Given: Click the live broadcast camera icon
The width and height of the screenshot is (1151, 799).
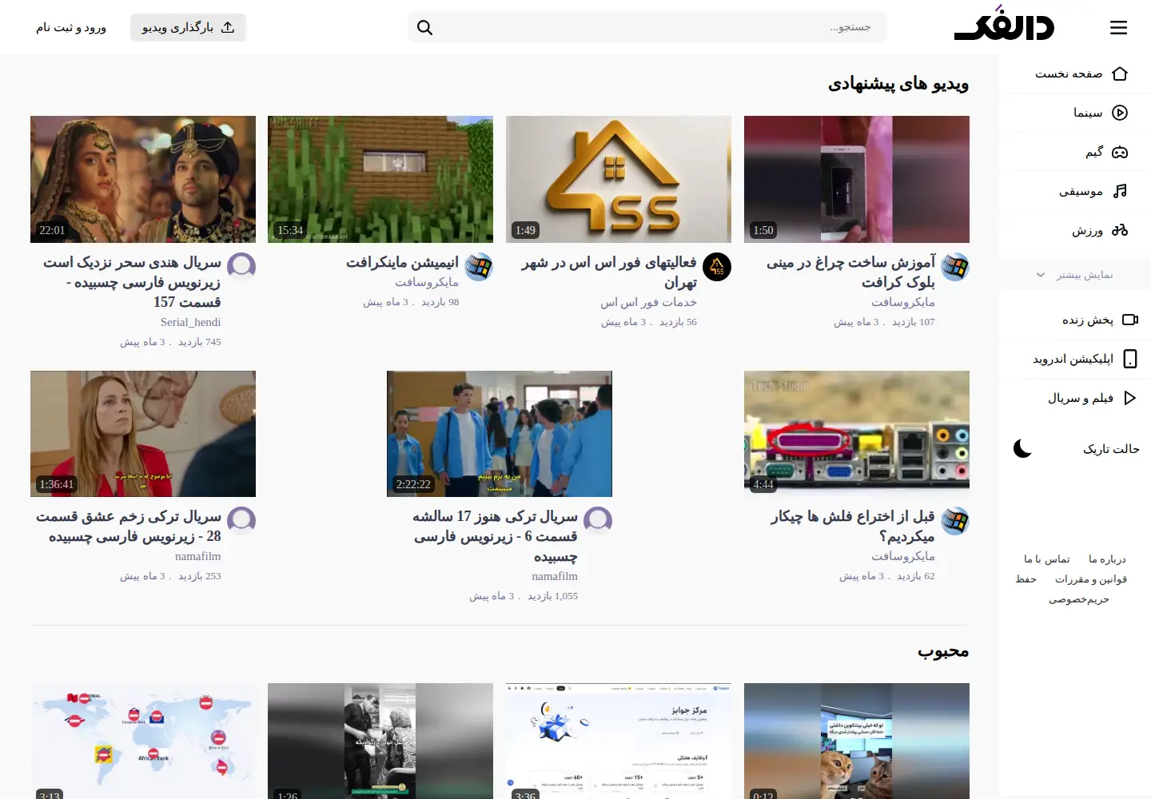Looking at the screenshot, I should click(1130, 320).
